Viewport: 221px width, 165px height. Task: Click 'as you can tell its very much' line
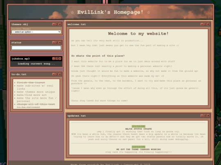107,41
